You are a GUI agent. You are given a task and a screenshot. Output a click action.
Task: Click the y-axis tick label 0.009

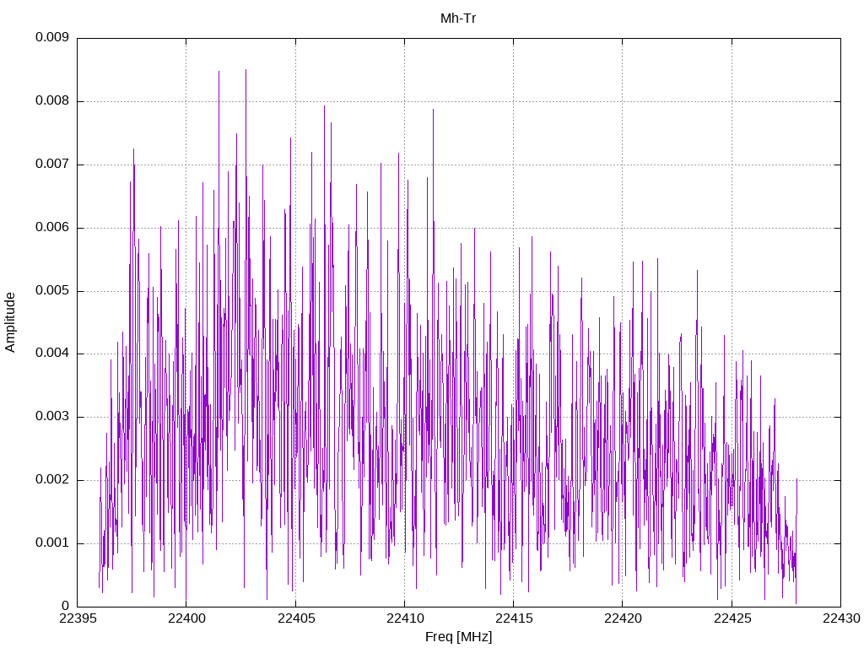tap(52, 37)
